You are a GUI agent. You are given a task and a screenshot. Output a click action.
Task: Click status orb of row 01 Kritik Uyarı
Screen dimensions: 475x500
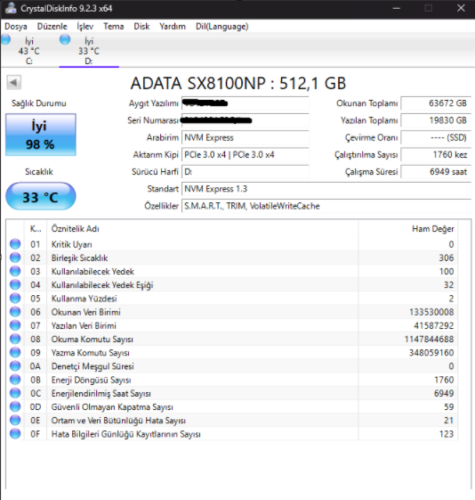(x=15, y=244)
